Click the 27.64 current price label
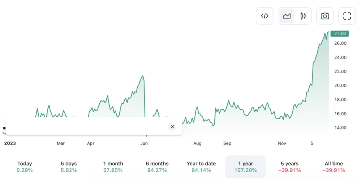This screenshot has height=178, width=357. (340, 34)
